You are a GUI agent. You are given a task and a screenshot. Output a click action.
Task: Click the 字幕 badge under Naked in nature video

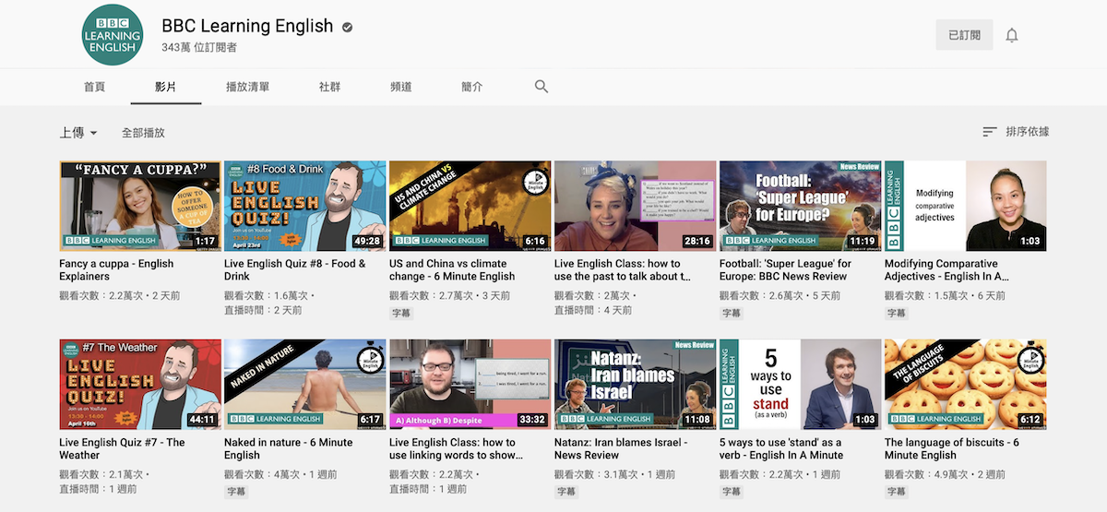236,492
